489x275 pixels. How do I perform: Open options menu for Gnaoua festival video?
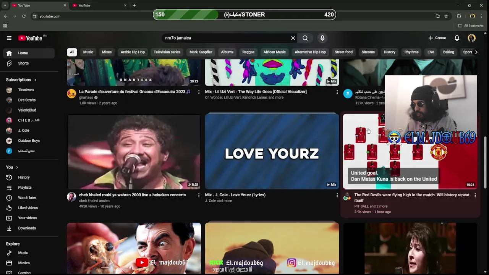[x=199, y=92]
